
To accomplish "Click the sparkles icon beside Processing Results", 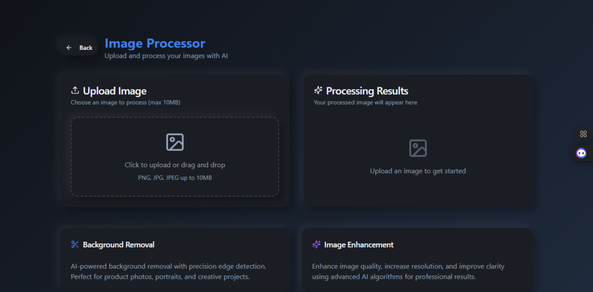I will point(318,90).
